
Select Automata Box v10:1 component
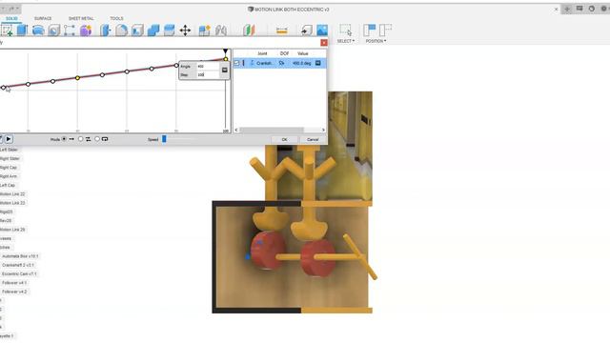pyautogui.click(x=20, y=256)
